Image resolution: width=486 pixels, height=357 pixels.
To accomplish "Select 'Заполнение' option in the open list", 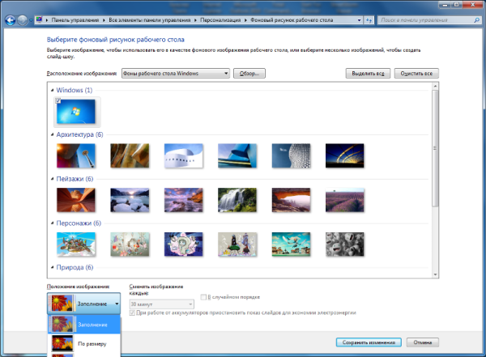I will [x=91, y=324].
